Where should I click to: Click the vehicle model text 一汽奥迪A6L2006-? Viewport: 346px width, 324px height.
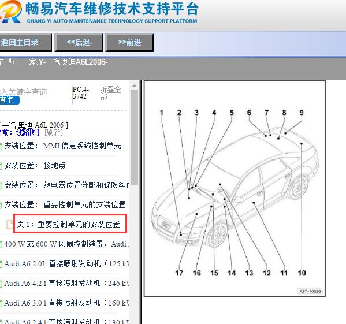77,62
